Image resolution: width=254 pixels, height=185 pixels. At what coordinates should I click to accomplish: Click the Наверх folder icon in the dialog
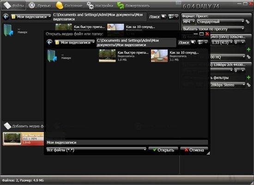[x=52, y=56]
